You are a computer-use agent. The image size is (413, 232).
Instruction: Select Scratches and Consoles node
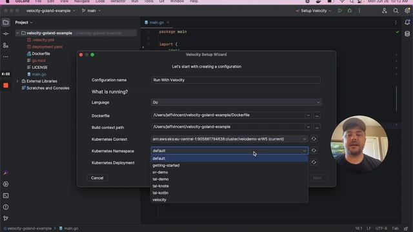tap(48, 88)
